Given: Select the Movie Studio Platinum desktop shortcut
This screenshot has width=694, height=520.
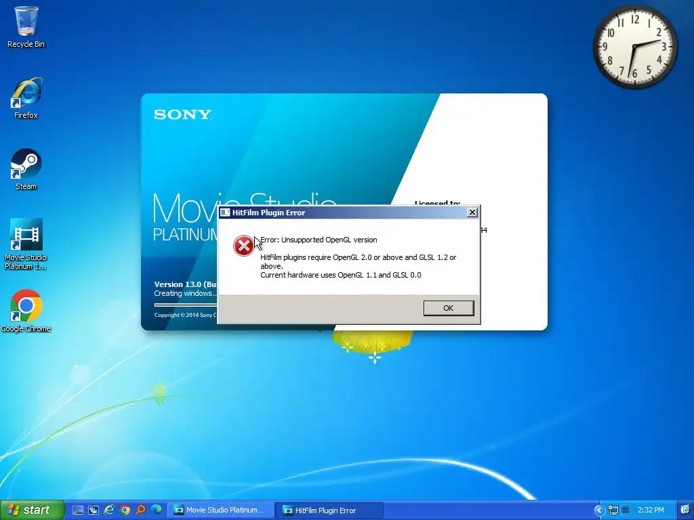Looking at the screenshot, I should [26, 244].
